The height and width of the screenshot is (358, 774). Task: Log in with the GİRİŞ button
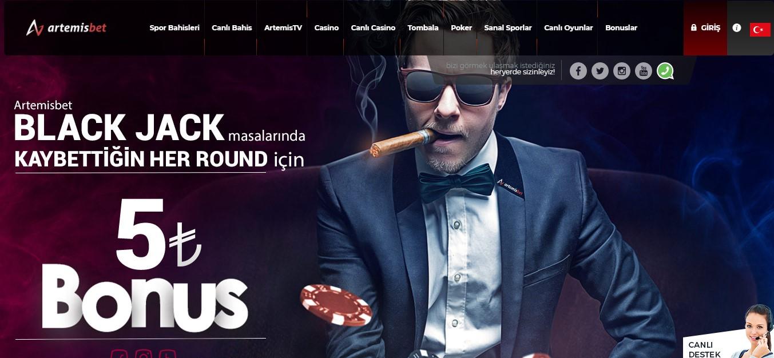pos(705,27)
